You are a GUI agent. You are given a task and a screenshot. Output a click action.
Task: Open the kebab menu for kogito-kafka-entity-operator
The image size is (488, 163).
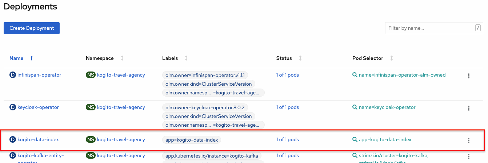point(469,156)
